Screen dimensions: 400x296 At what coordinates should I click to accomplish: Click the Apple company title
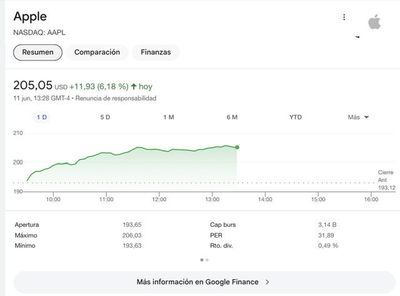coord(30,17)
